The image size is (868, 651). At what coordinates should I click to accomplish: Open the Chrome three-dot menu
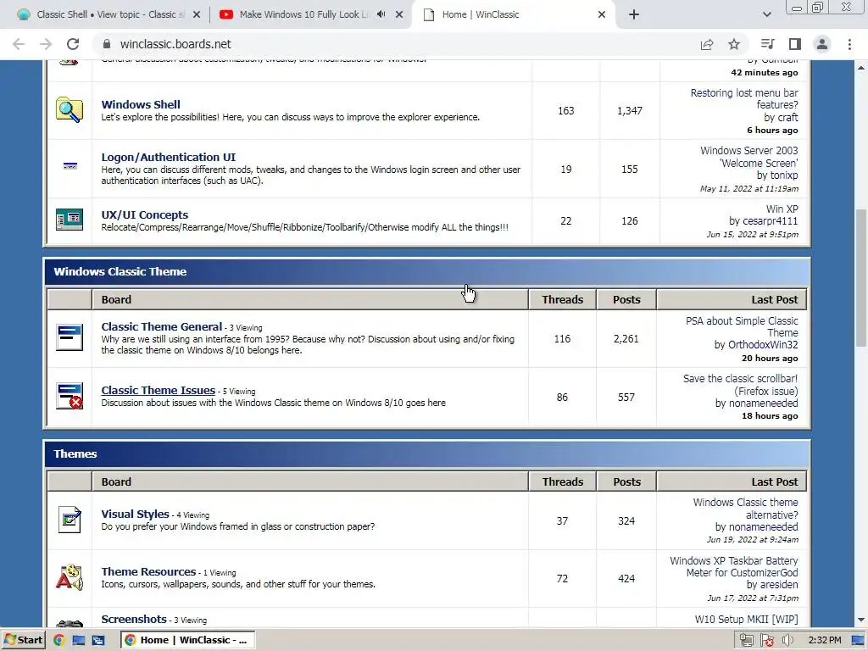(x=849, y=44)
